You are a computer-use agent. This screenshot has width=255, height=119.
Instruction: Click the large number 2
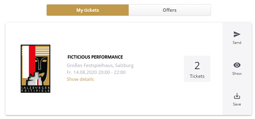[197, 66]
